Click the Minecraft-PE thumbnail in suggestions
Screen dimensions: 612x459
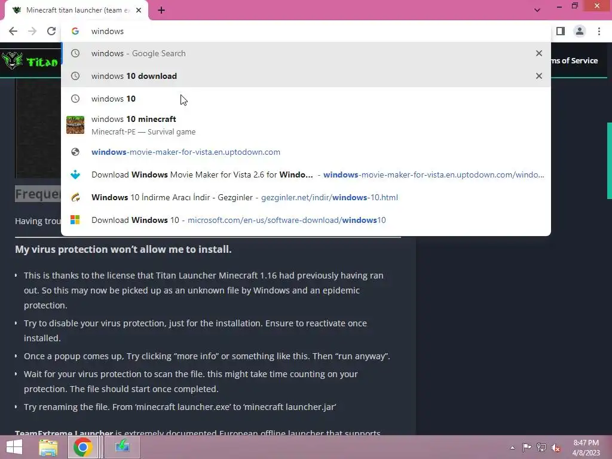75,125
